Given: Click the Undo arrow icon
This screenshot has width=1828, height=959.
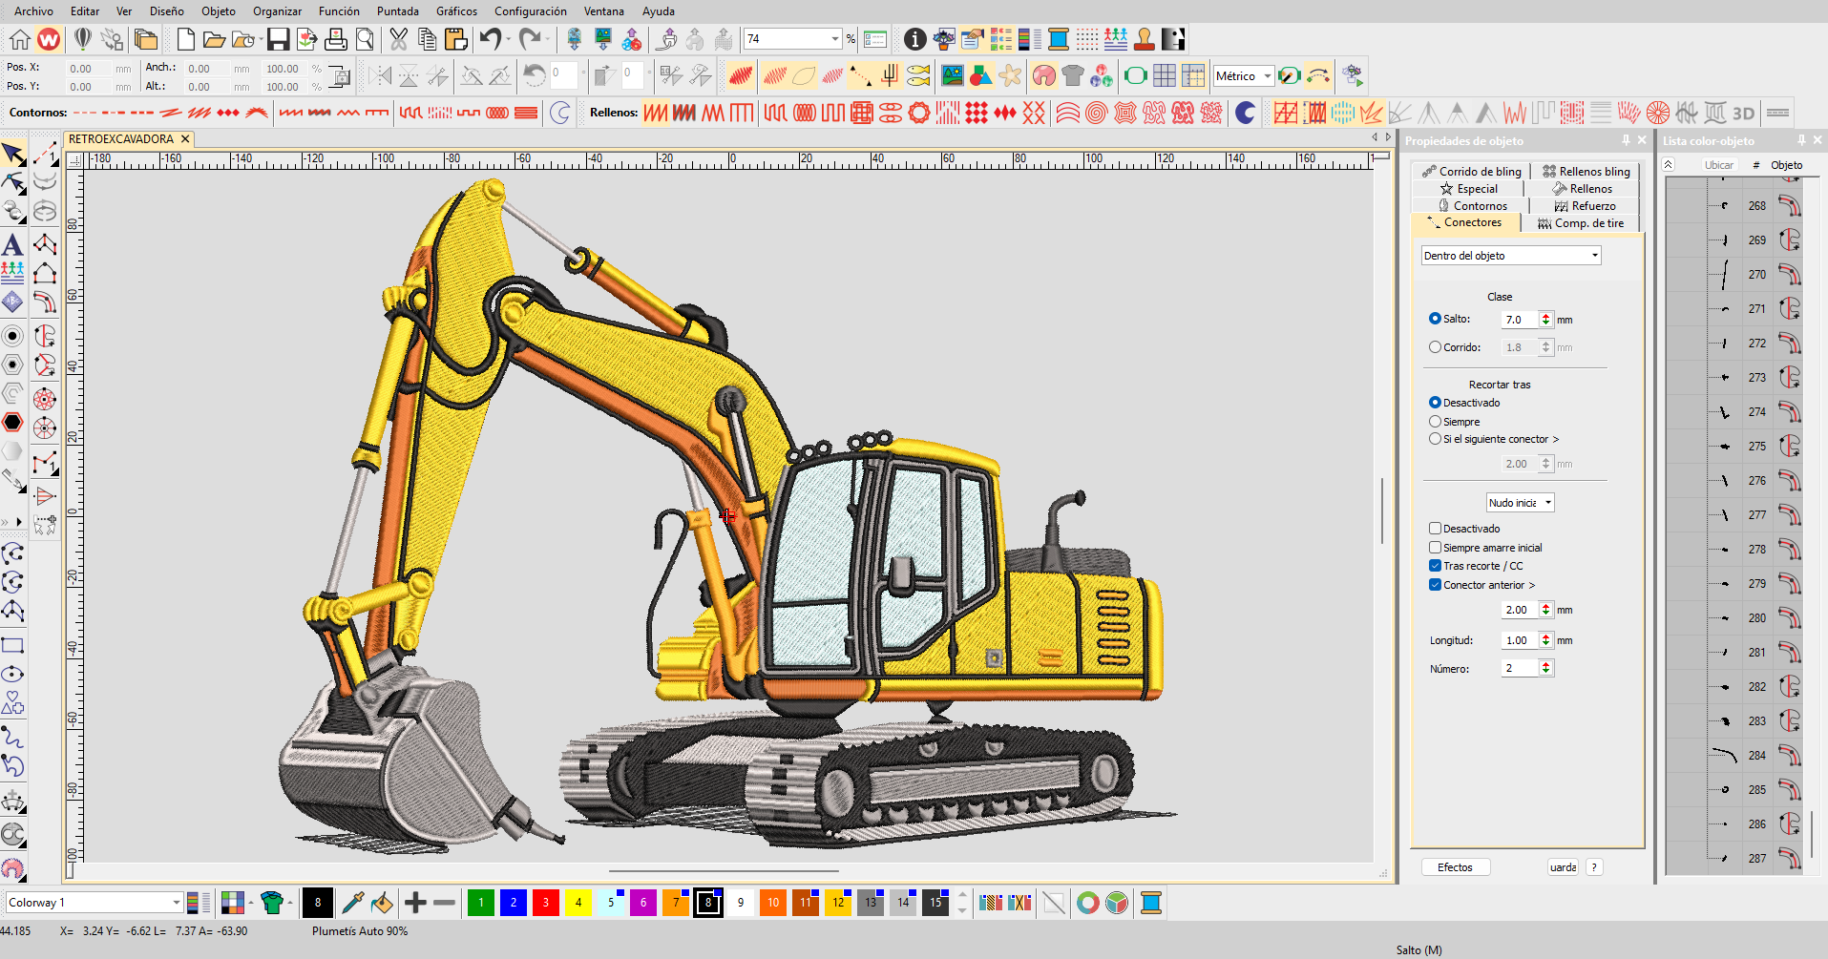Looking at the screenshot, I should (x=491, y=39).
